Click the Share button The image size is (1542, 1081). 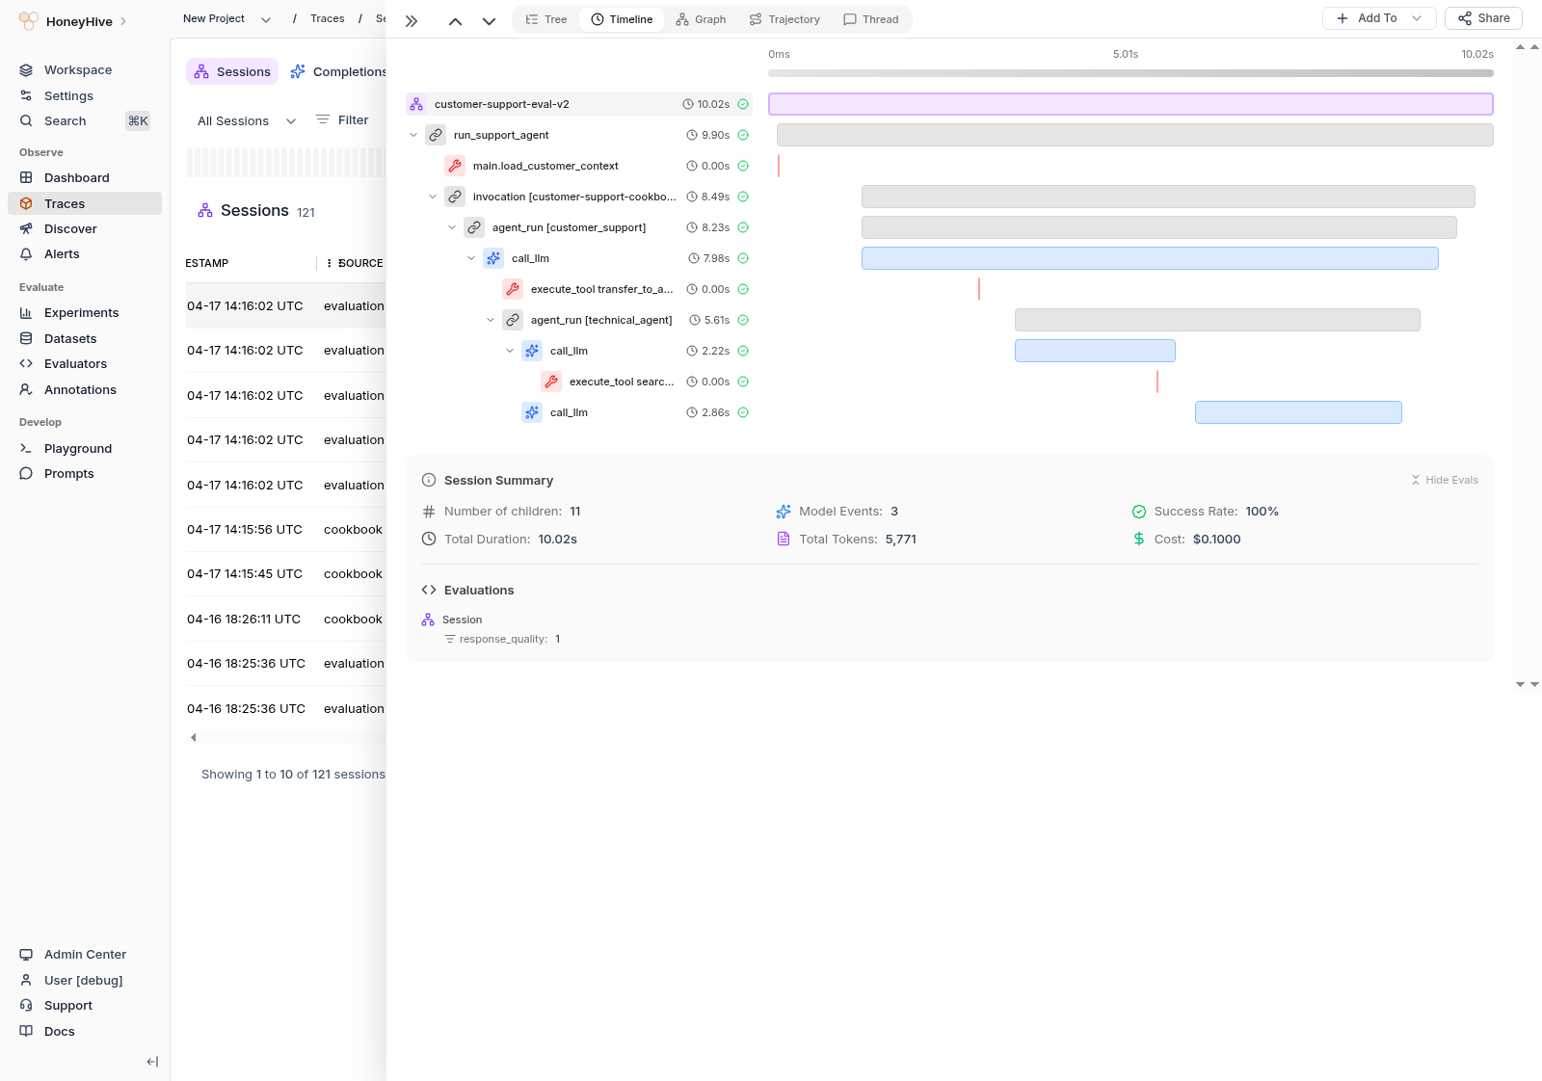(x=1483, y=17)
